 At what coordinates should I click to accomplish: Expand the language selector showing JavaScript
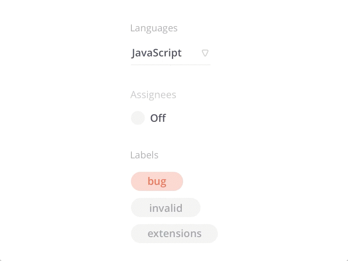(x=170, y=54)
